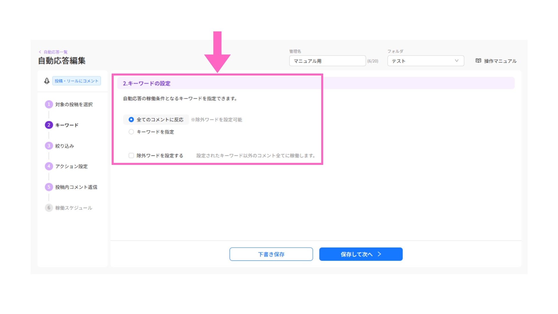Click the arrow icon in 保存して次へ

coord(379,254)
